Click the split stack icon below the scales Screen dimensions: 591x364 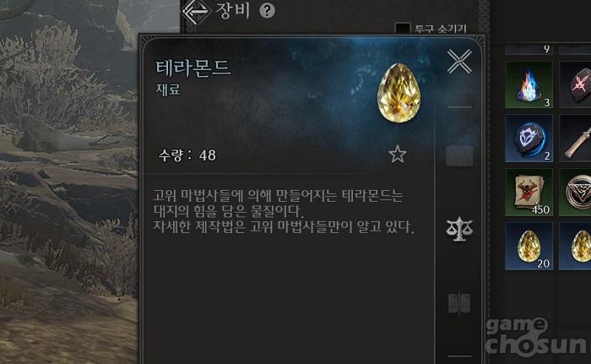tap(459, 303)
